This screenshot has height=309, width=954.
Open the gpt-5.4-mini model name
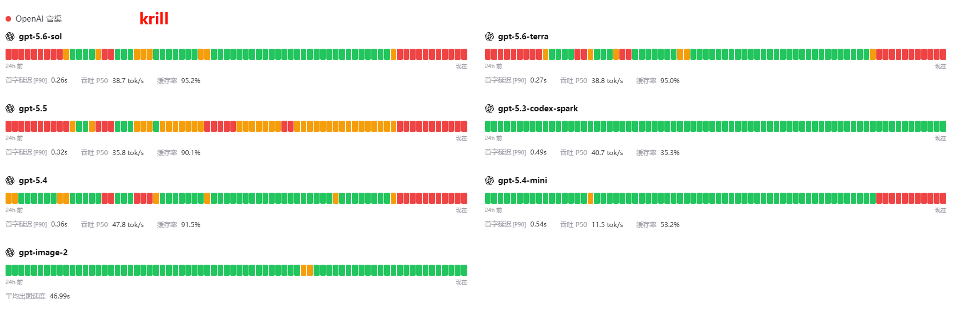522,181
